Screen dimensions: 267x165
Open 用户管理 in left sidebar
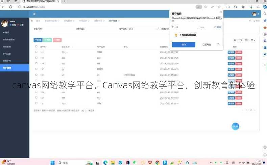tap(15, 68)
